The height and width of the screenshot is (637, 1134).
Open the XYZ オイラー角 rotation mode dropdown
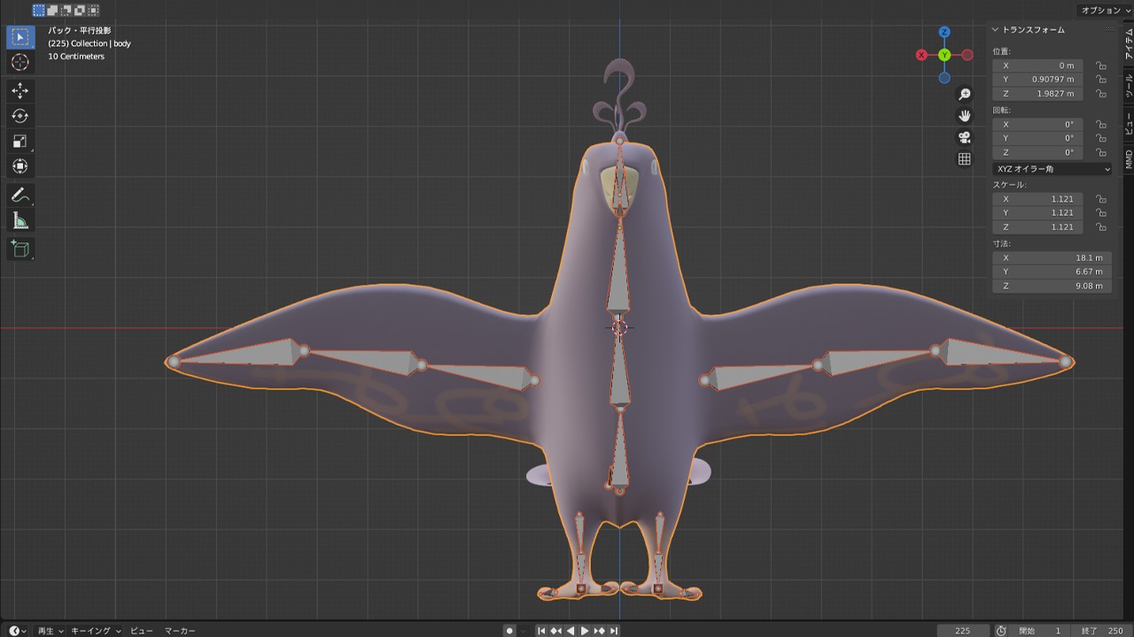tap(1052, 169)
